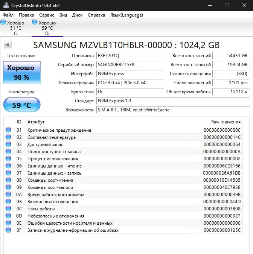Click status orb of attribute 0D row

(x=8, y=216)
